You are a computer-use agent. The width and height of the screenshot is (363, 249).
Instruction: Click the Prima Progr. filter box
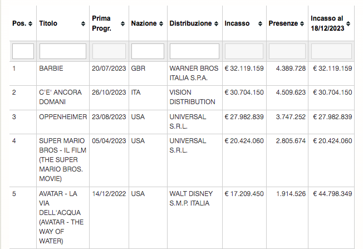[109, 51]
